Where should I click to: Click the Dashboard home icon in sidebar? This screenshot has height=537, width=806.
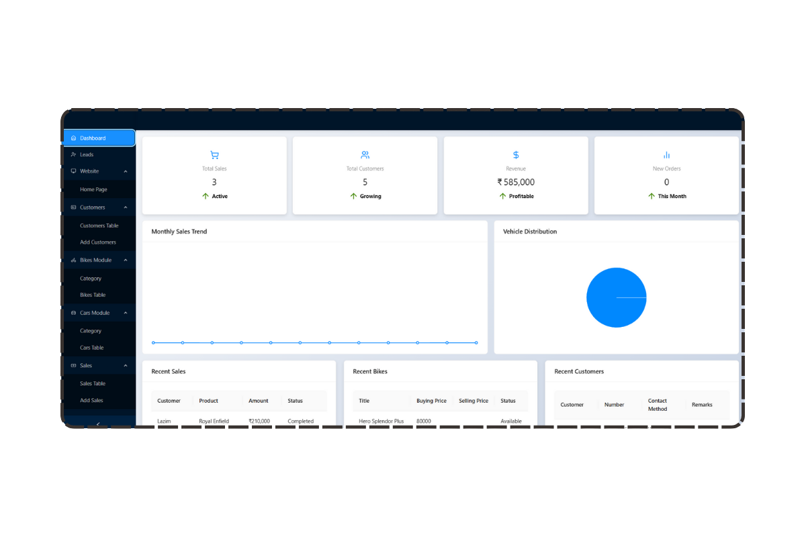[x=73, y=138]
